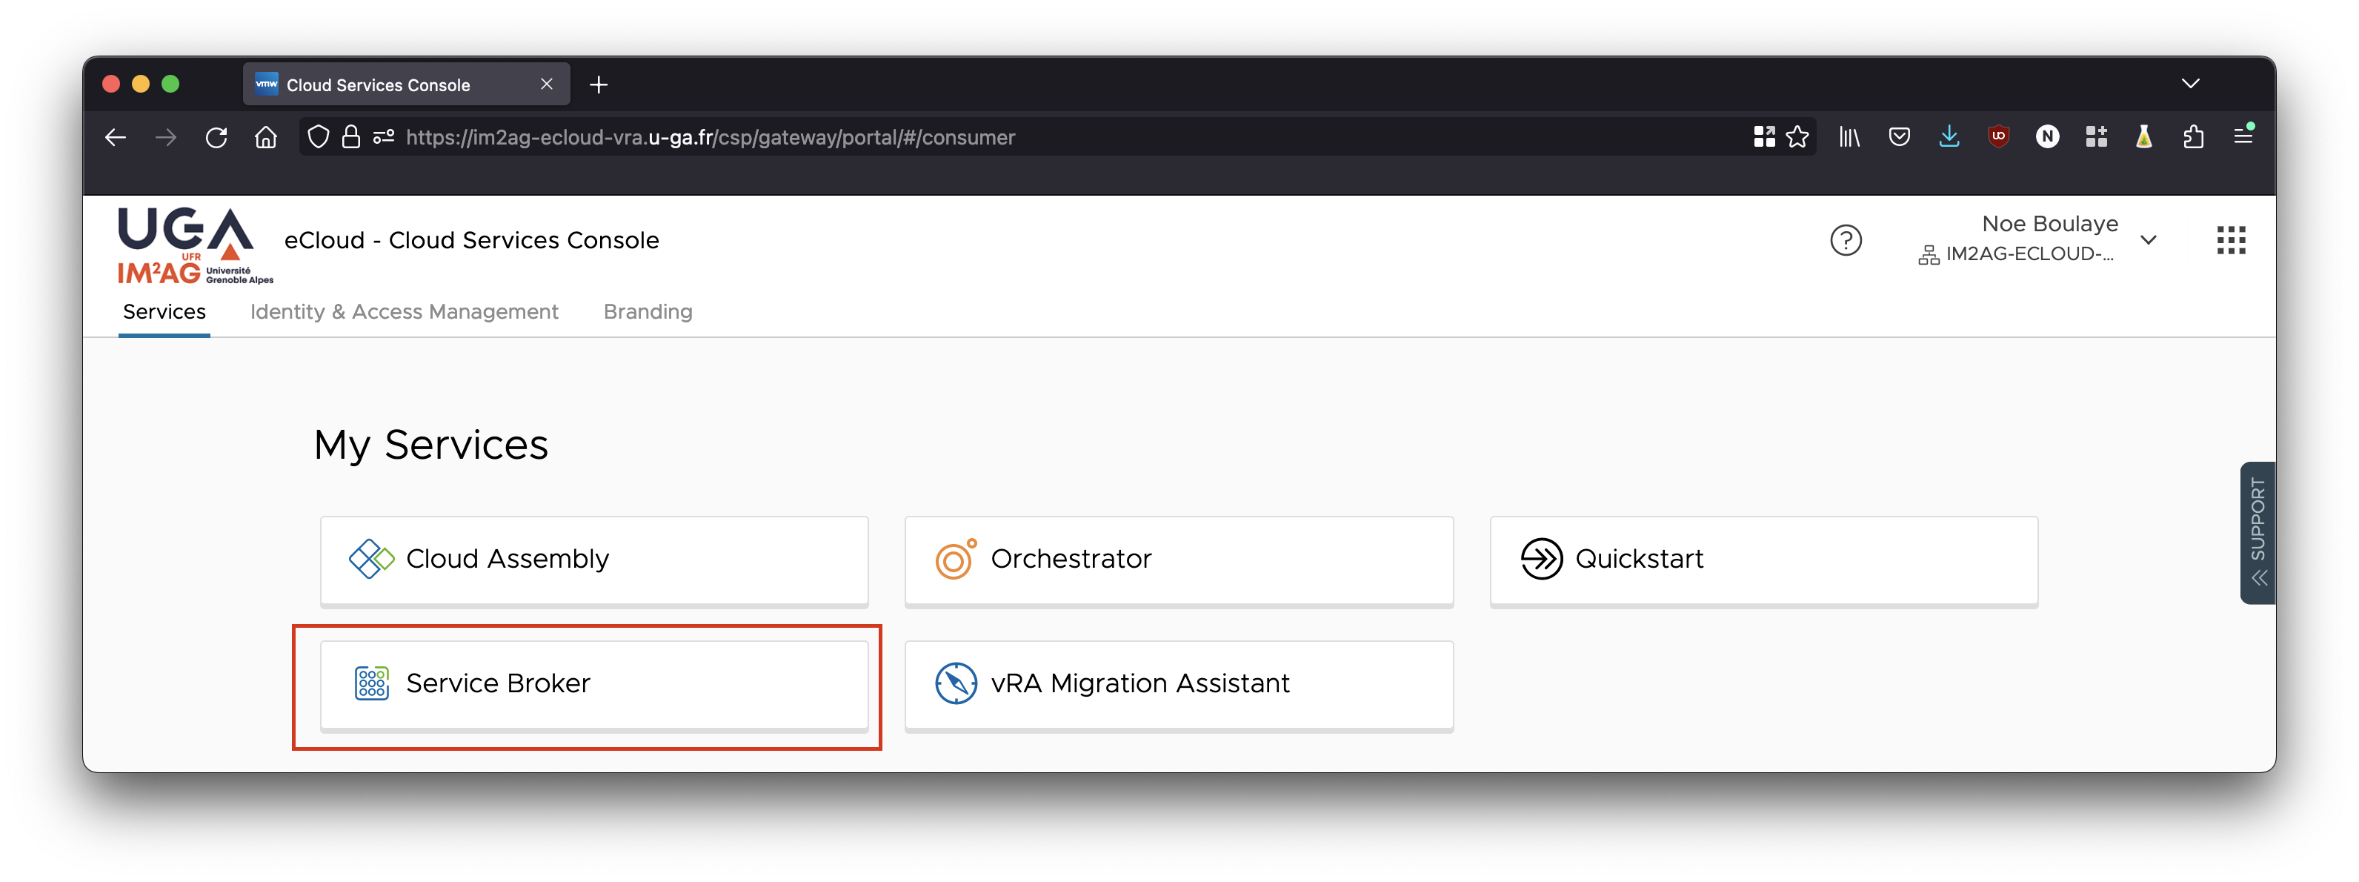The image size is (2359, 882).
Task: Open the help question mark icon
Action: (1846, 240)
